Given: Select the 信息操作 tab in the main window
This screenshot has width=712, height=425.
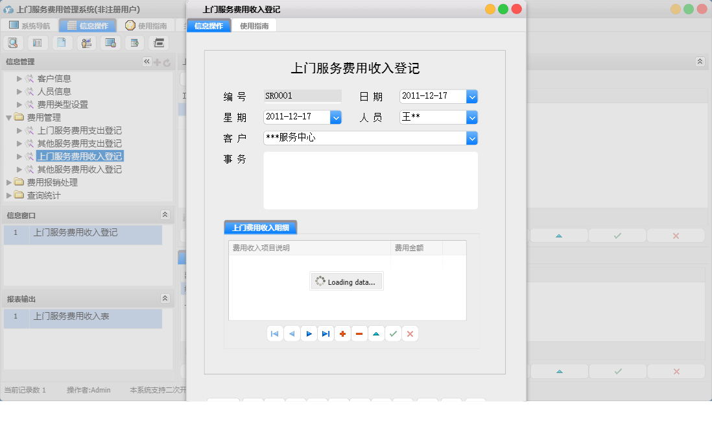Looking at the screenshot, I should point(86,25).
